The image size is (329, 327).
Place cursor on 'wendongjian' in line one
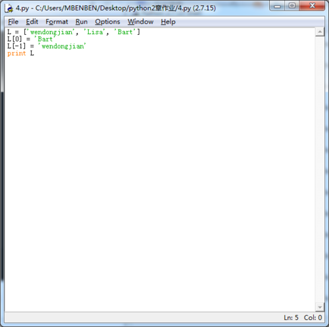coord(51,32)
